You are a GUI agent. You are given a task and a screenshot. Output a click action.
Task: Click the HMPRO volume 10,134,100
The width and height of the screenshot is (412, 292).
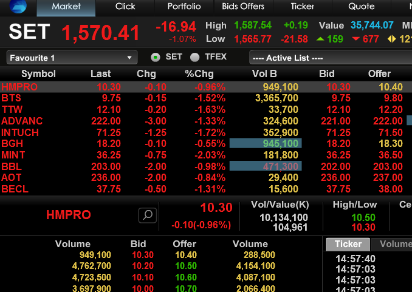[284, 217]
